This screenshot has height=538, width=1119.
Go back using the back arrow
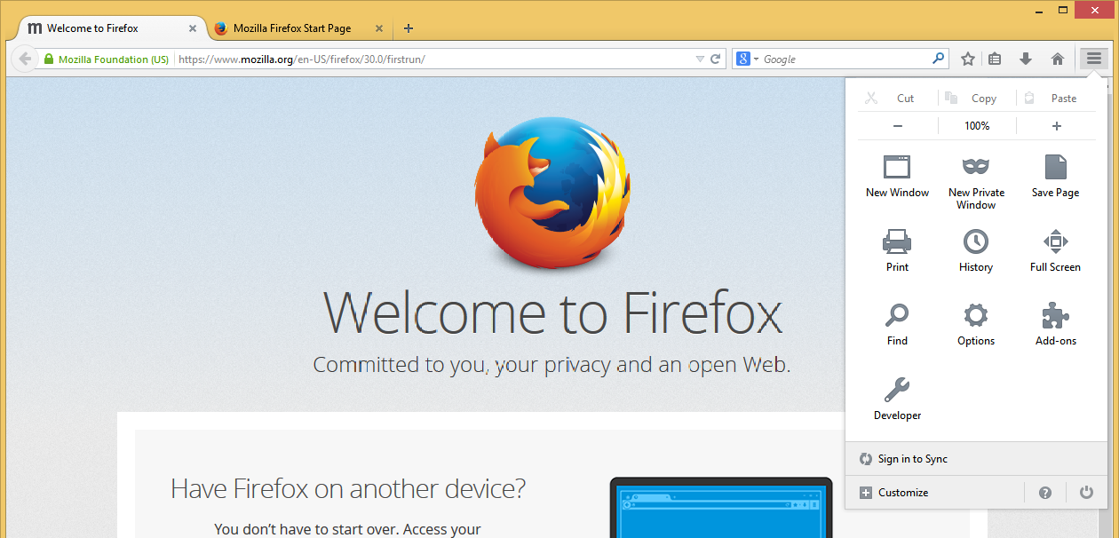tap(24, 59)
